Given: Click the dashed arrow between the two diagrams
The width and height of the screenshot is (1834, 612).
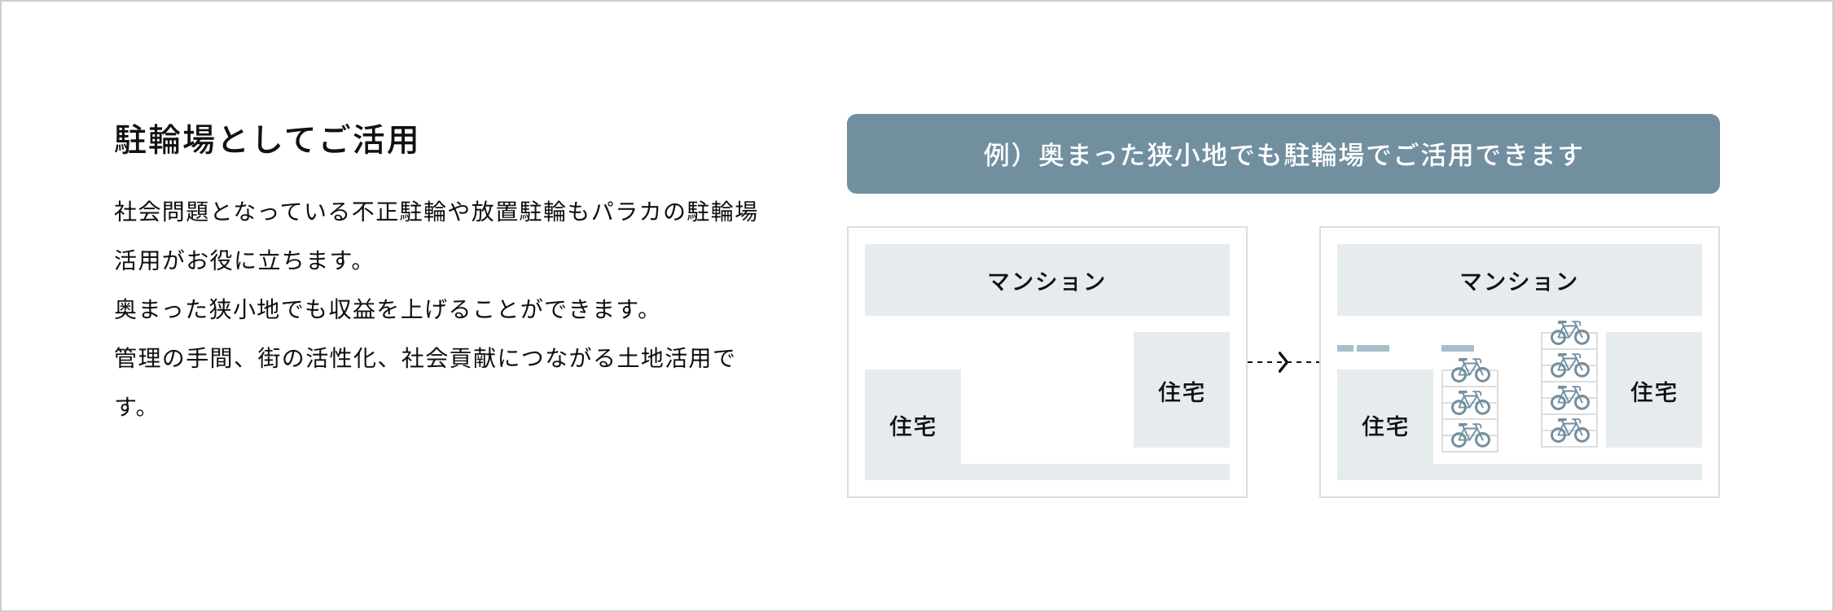Looking at the screenshot, I should click(x=1283, y=361).
